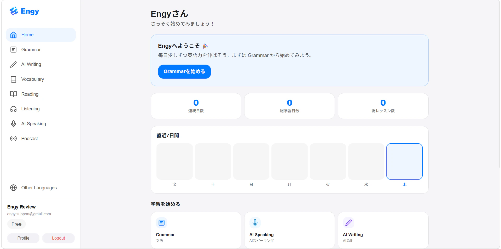Click the Grammar card icon under 学習を始める
This screenshot has width=501, height=249.
tap(161, 223)
